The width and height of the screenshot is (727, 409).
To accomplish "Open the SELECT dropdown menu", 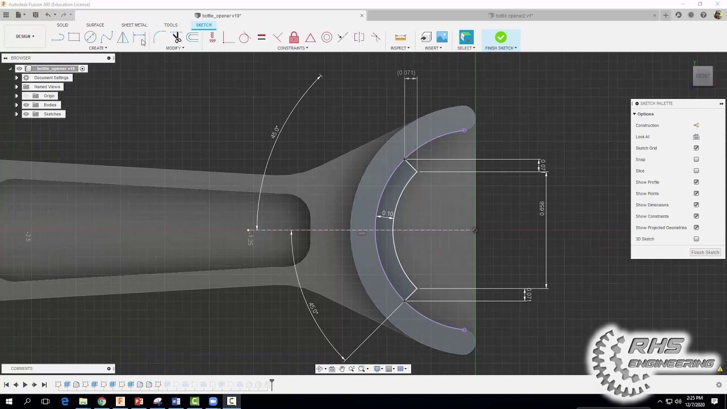I will point(466,48).
